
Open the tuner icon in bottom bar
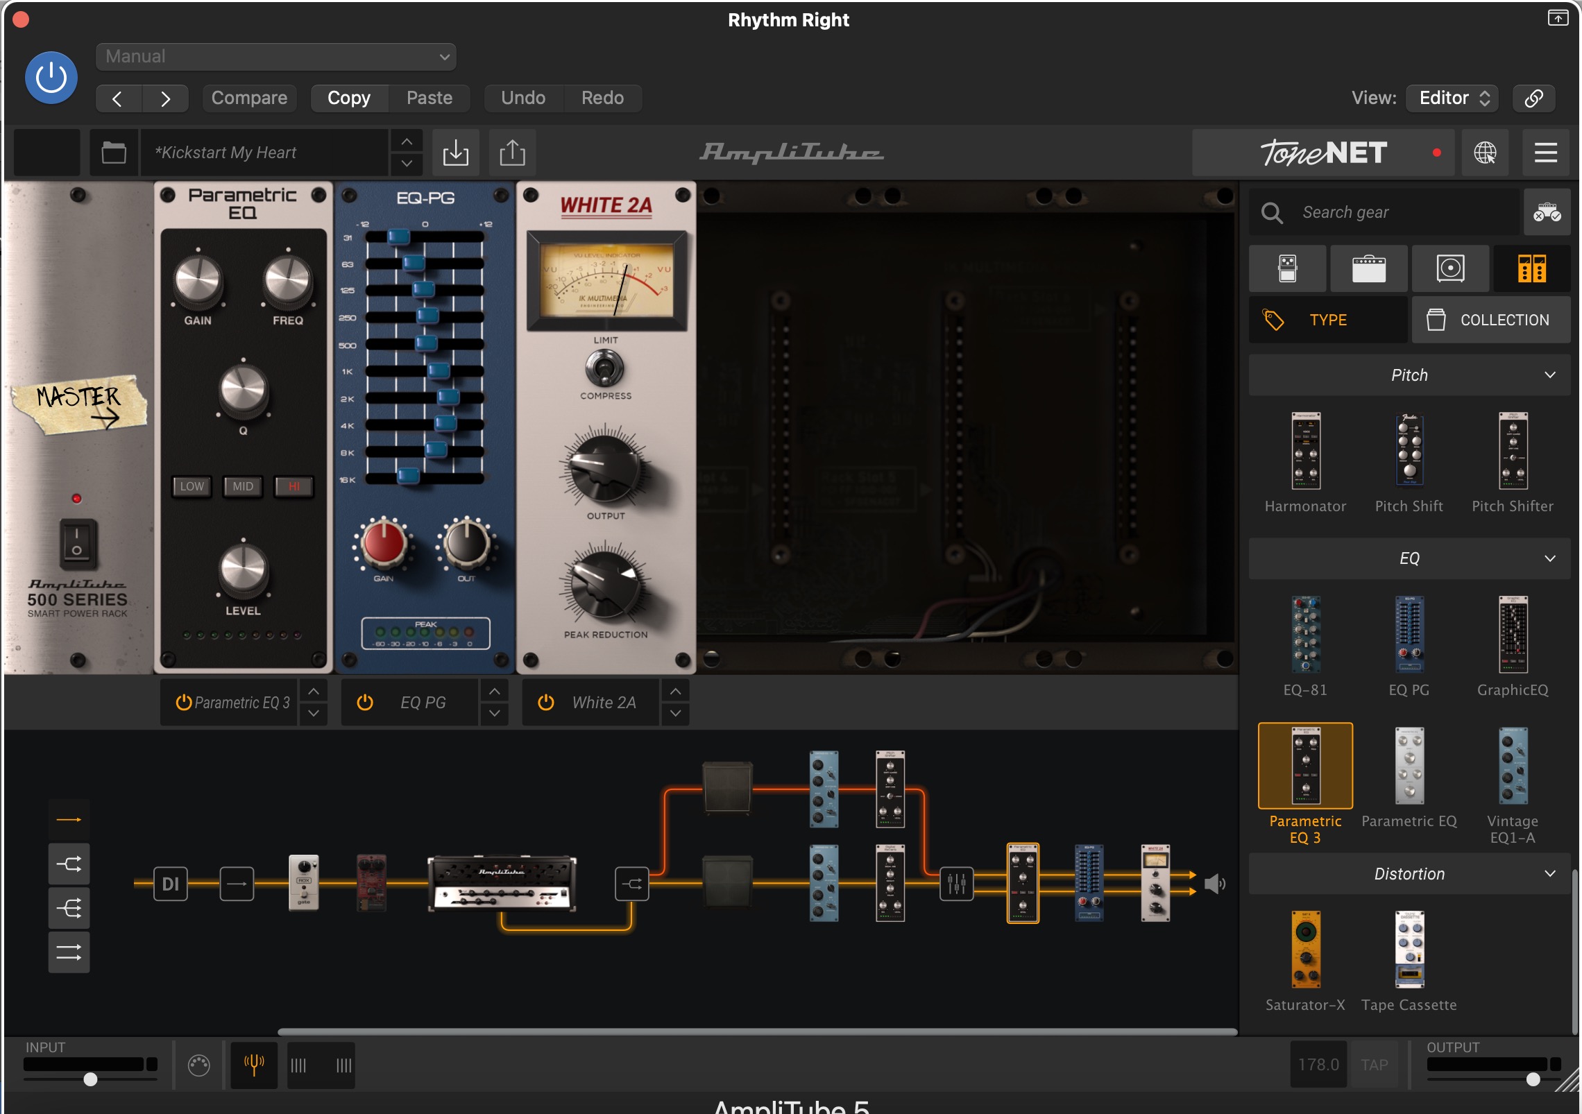(x=254, y=1065)
